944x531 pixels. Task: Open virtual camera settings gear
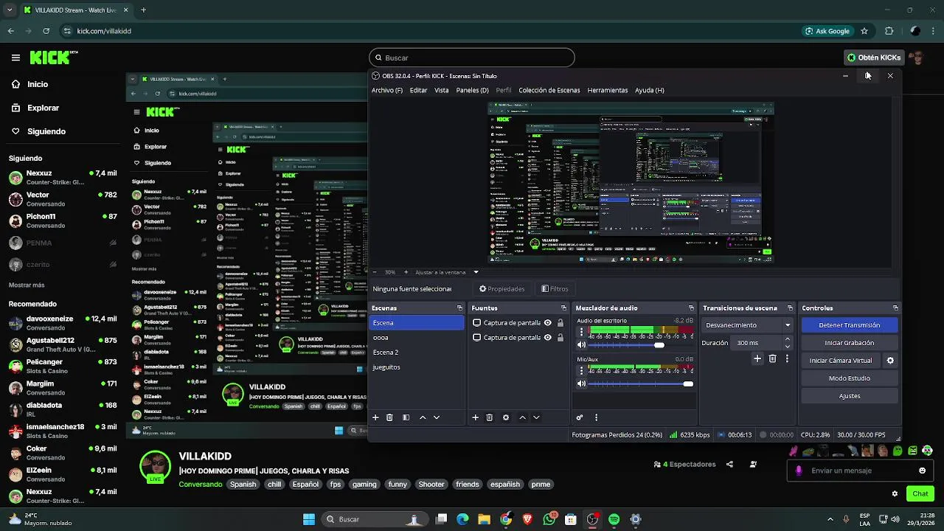890,361
